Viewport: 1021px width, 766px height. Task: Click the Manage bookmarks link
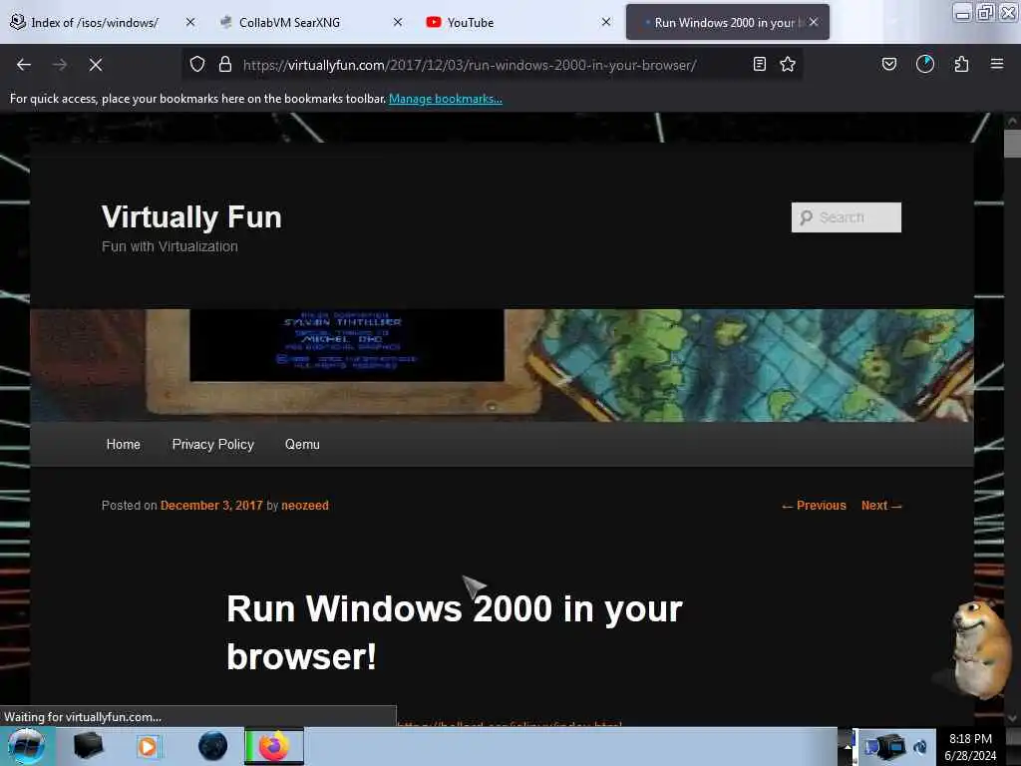(446, 99)
